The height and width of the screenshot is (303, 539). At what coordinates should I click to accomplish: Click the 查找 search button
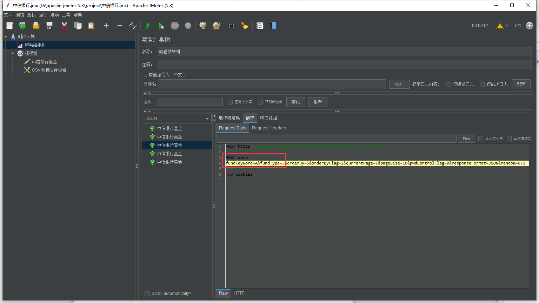click(295, 102)
